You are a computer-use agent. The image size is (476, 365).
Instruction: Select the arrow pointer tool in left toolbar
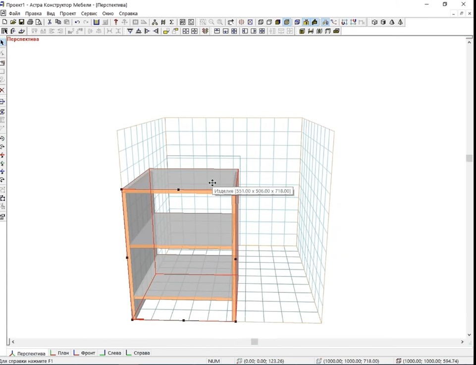(2, 43)
